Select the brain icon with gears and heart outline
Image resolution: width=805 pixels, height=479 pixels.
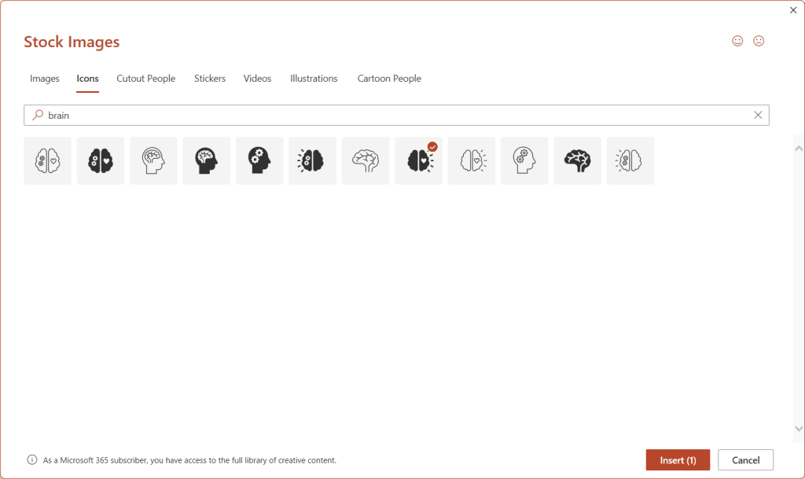click(x=47, y=160)
